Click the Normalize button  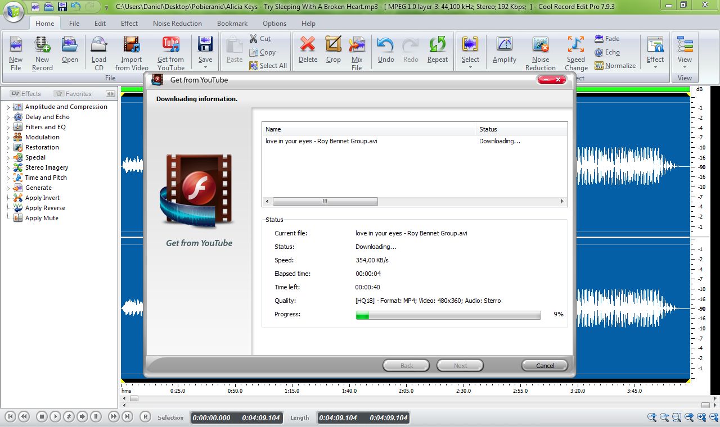pos(615,66)
